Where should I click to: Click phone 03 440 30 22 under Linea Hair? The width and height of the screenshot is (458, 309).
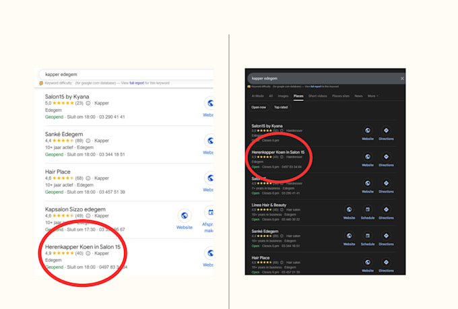[x=290, y=219]
